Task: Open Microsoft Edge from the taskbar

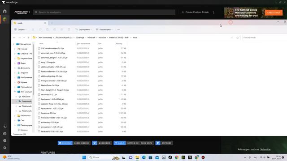Action: pyautogui.click(x=143, y=157)
